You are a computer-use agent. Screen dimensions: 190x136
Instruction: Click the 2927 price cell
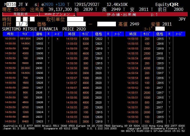coord(39,87)
